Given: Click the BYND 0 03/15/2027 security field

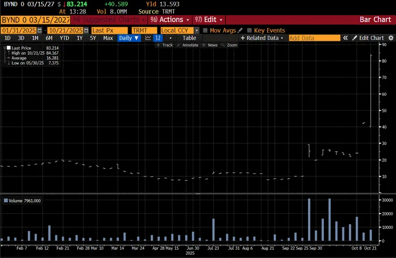Looking at the screenshot, I should pyautogui.click(x=36, y=20).
